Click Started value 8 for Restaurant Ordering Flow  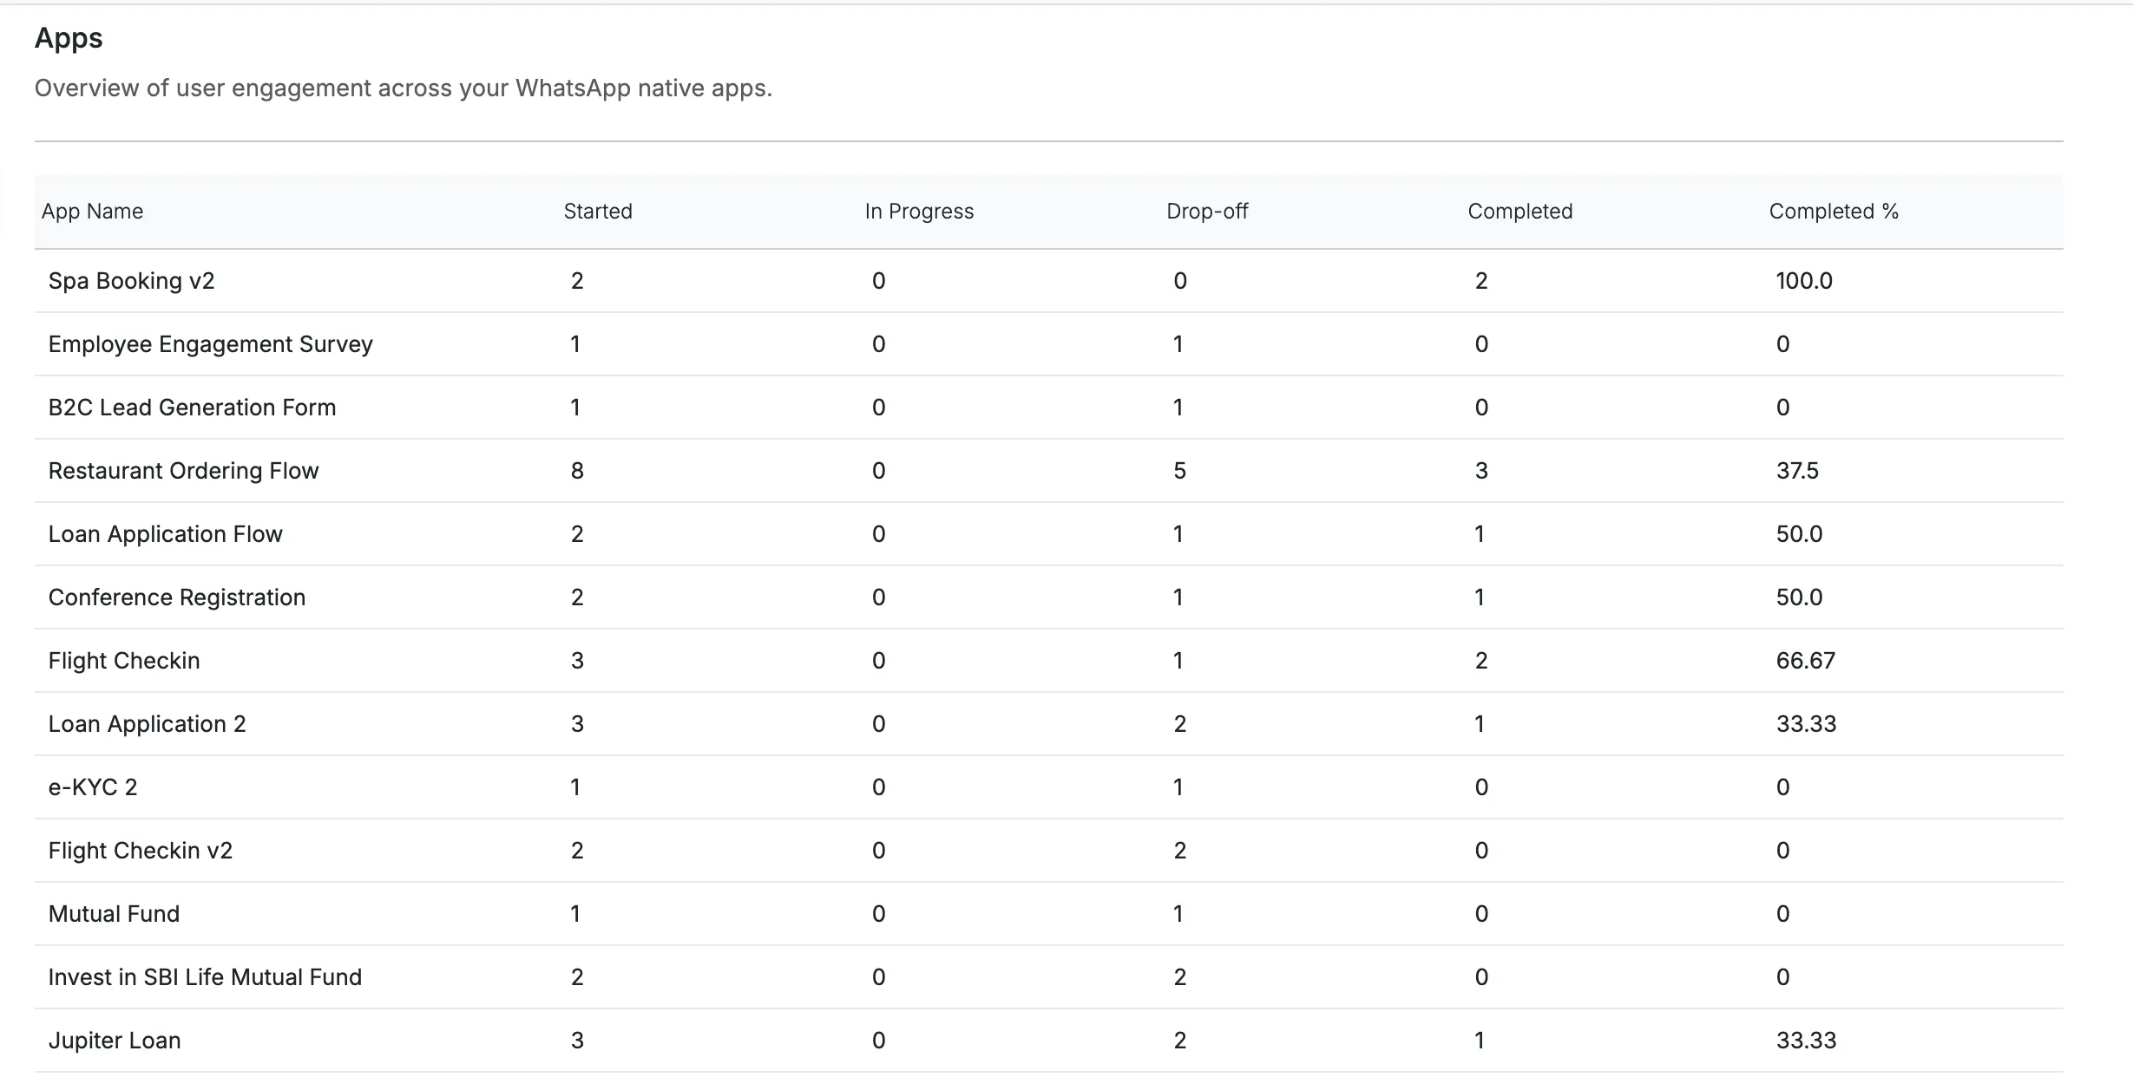(x=577, y=471)
